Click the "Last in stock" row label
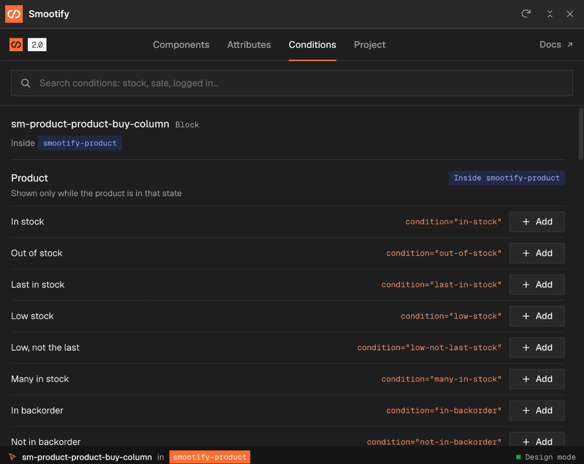 [x=37, y=284]
